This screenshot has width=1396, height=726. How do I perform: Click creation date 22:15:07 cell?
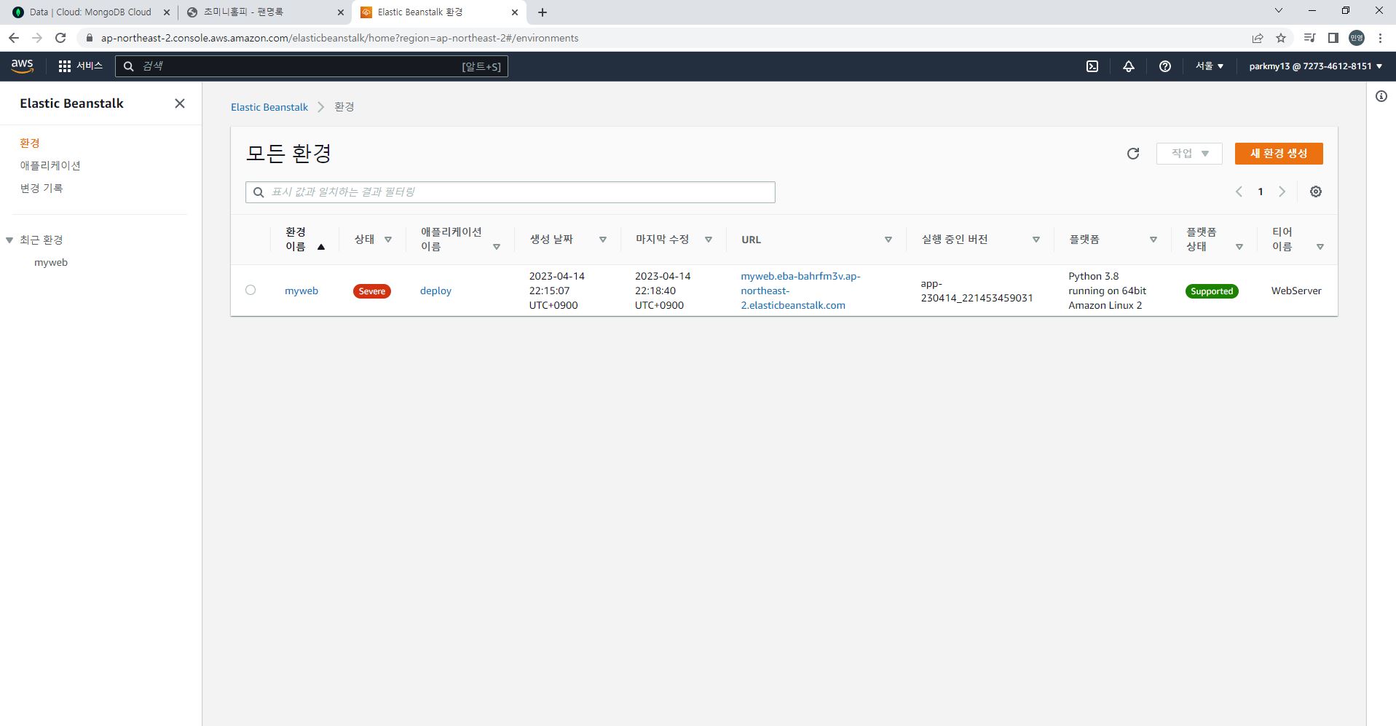pyautogui.click(x=557, y=291)
